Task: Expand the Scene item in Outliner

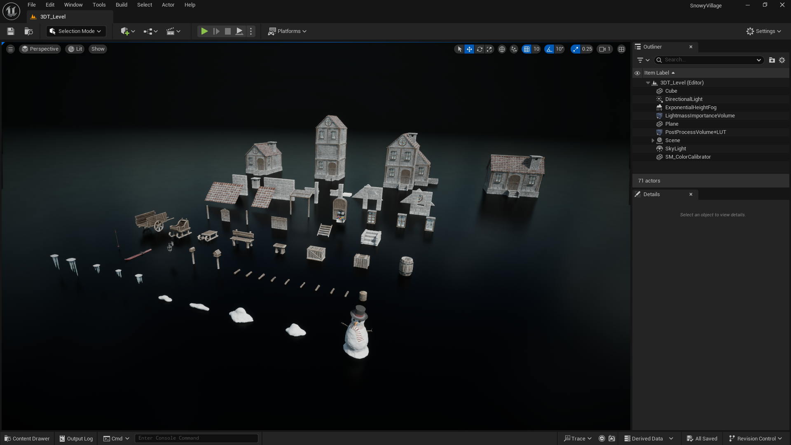Action: coord(653,141)
